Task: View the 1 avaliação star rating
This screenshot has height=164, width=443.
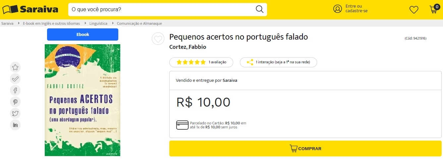Action: tap(201, 62)
